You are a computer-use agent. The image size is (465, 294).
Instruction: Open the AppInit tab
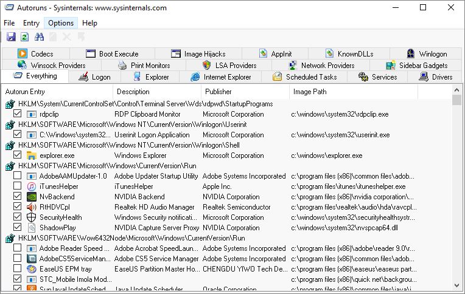click(275, 54)
